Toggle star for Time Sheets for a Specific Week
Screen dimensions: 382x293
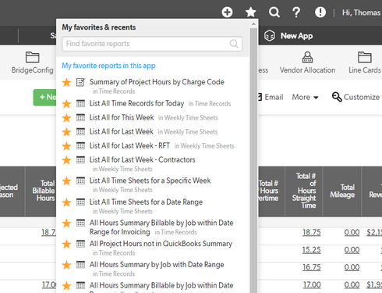(x=66, y=181)
